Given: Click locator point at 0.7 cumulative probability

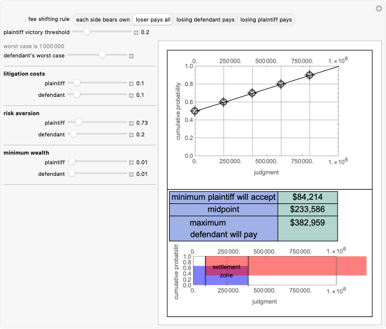Looking at the screenshot, I should (252, 93).
